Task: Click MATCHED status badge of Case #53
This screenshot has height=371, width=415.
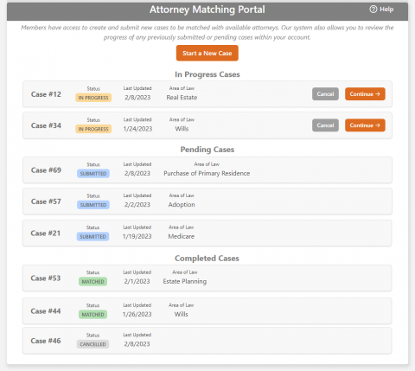Action: click(x=93, y=282)
